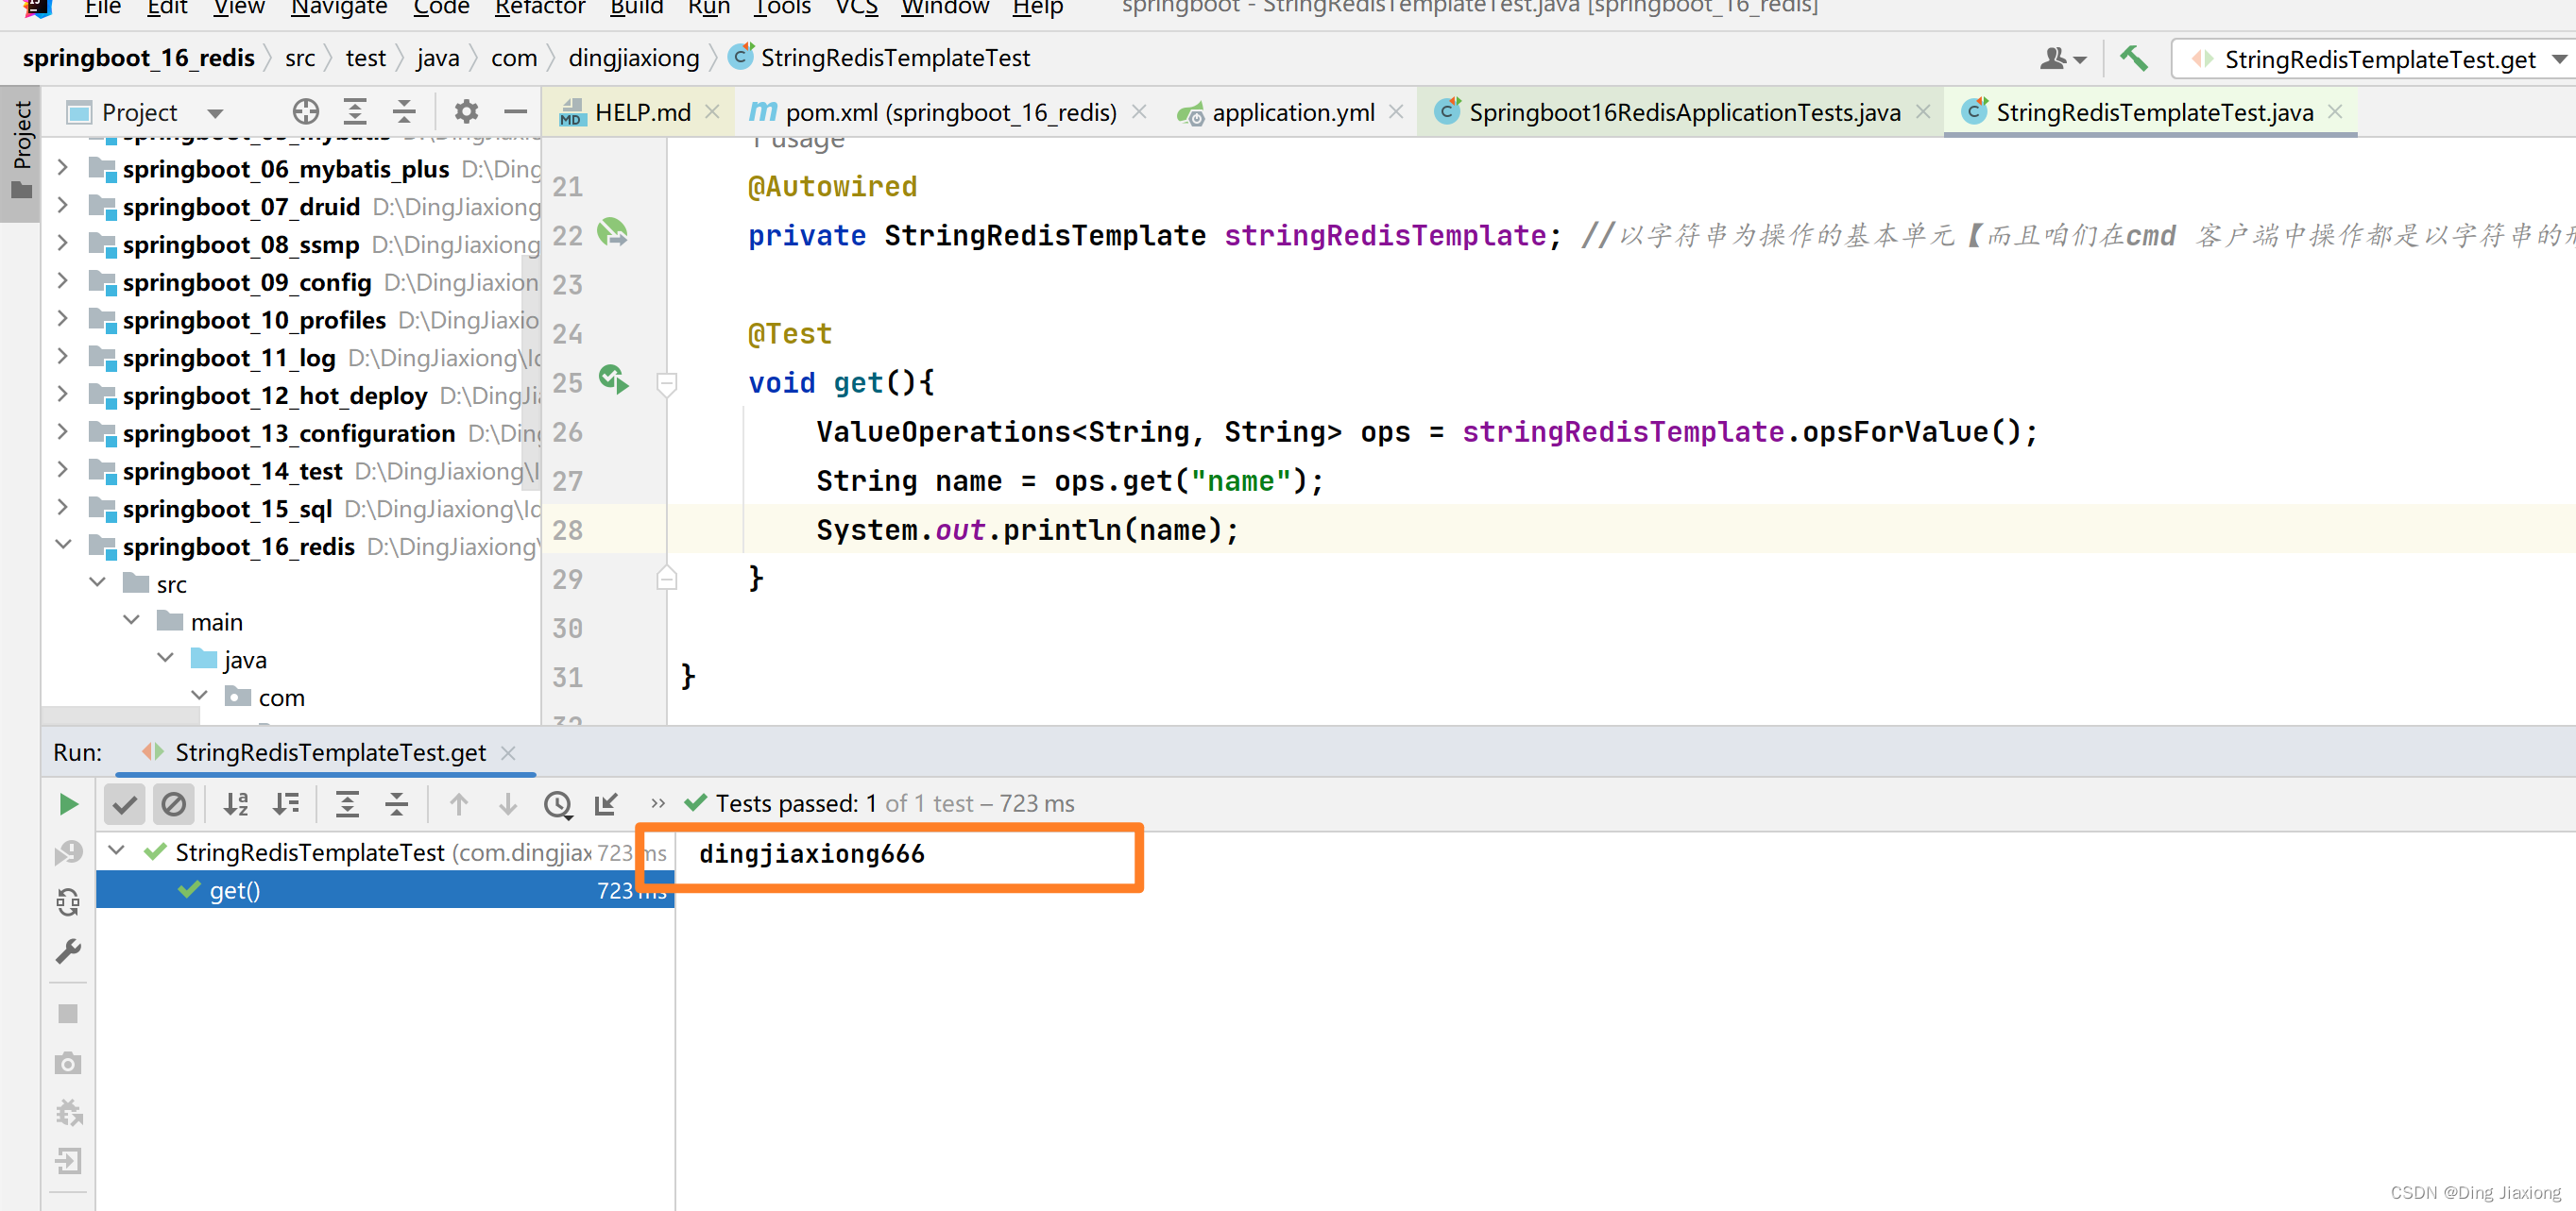Go to previous failed test arrow
2576x1211 pixels.
click(459, 803)
